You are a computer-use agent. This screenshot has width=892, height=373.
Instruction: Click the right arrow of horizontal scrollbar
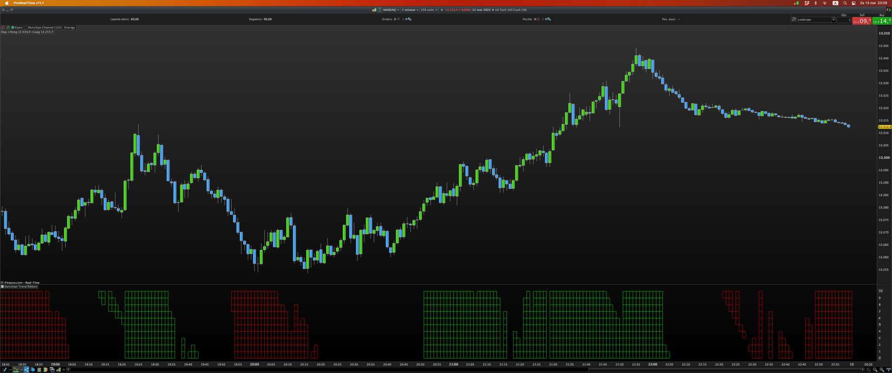coord(863,370)
